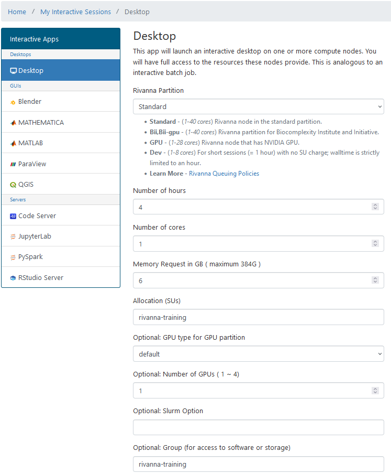Open the Rivanna Queuing Policies link
391x474 pixels.
coord(224,174)
